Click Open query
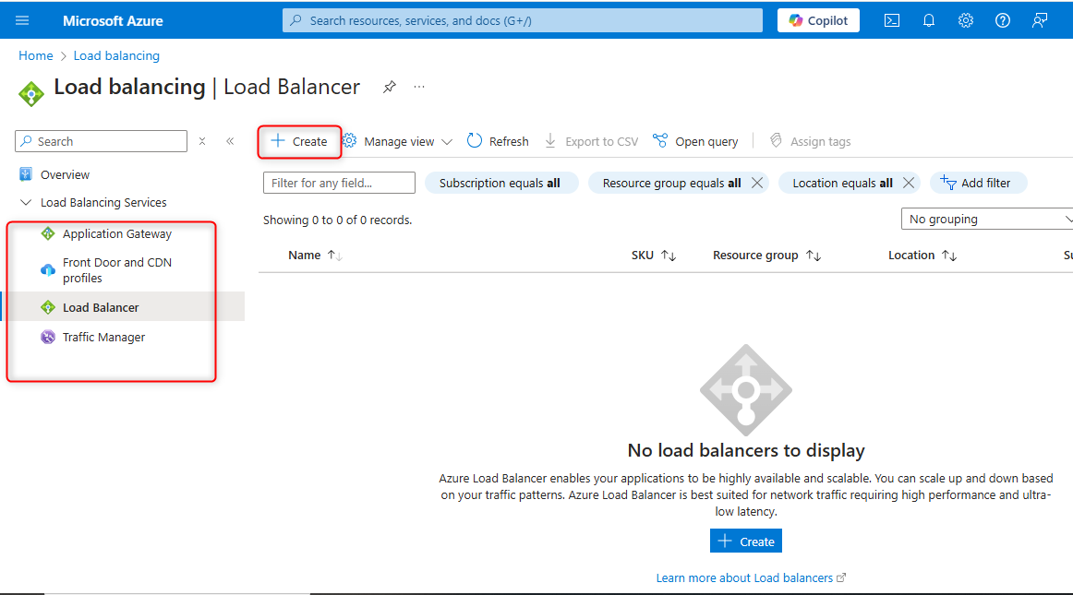The image size is (1073, 595). click(x=695, y=141)
